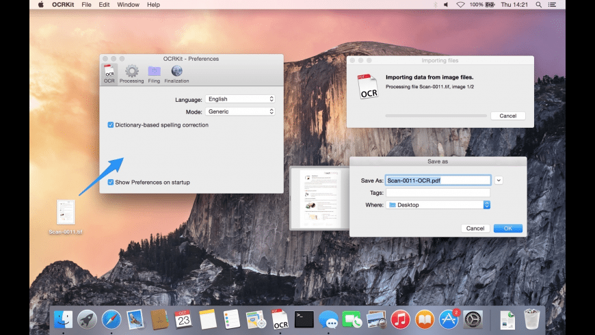This screenshot has width=595, height=335.
Task: Click OCRKit icon in the Dock
Action: click(280, 319)
